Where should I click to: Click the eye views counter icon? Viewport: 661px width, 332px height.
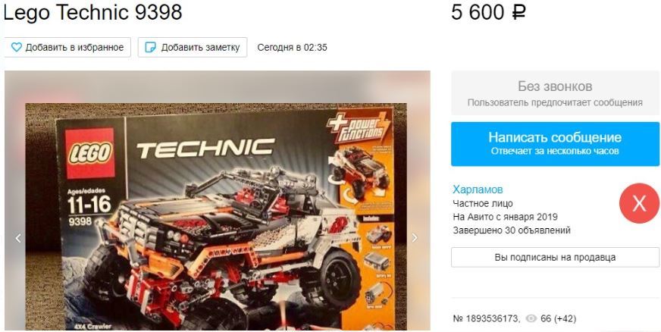[x=531, y=319]
